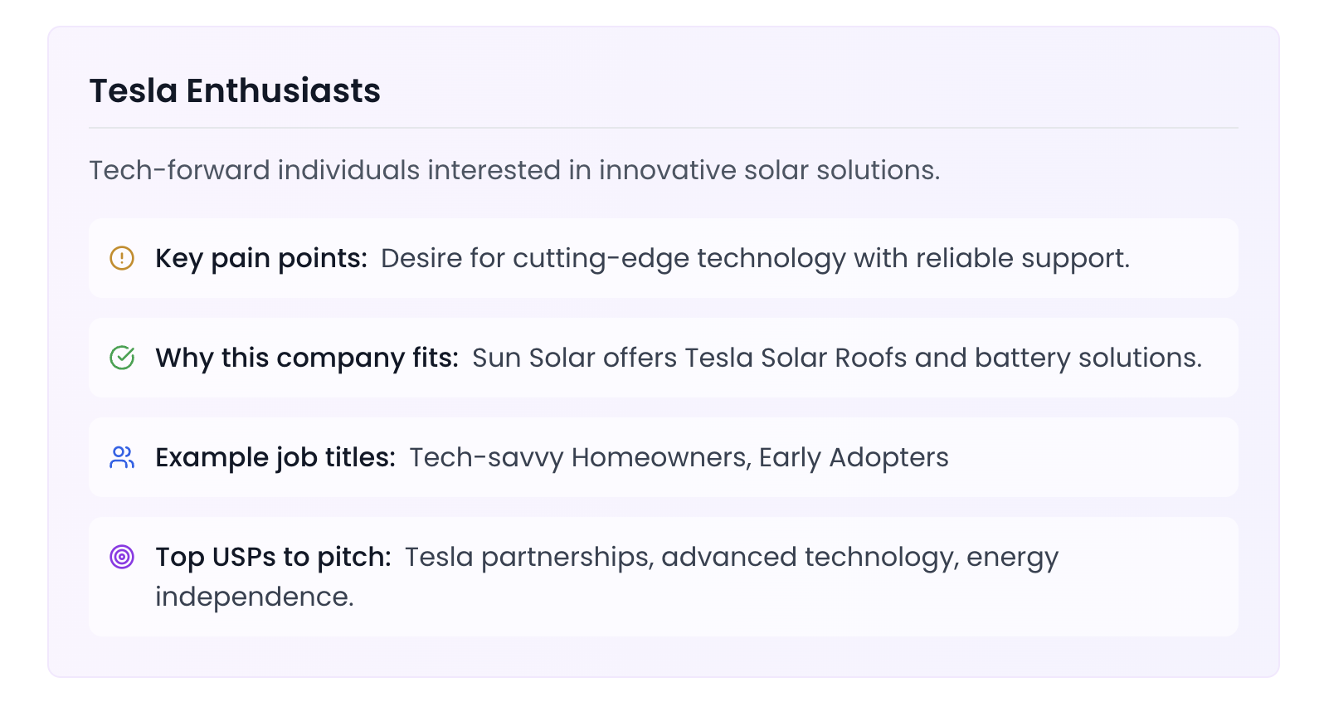Click the Key pain points label
The image size is (1319, 702).
coord(261,259)
